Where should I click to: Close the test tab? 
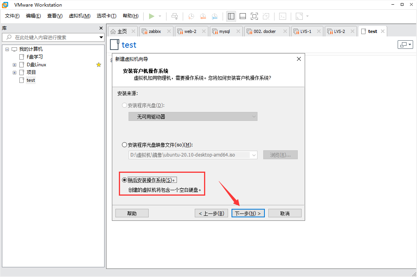[383, 31]
